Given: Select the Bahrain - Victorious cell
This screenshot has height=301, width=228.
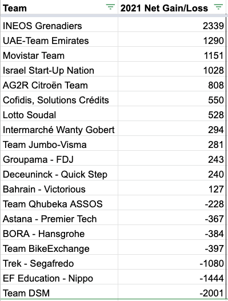Looking at the screenshot, I should (x=59, y=189).
